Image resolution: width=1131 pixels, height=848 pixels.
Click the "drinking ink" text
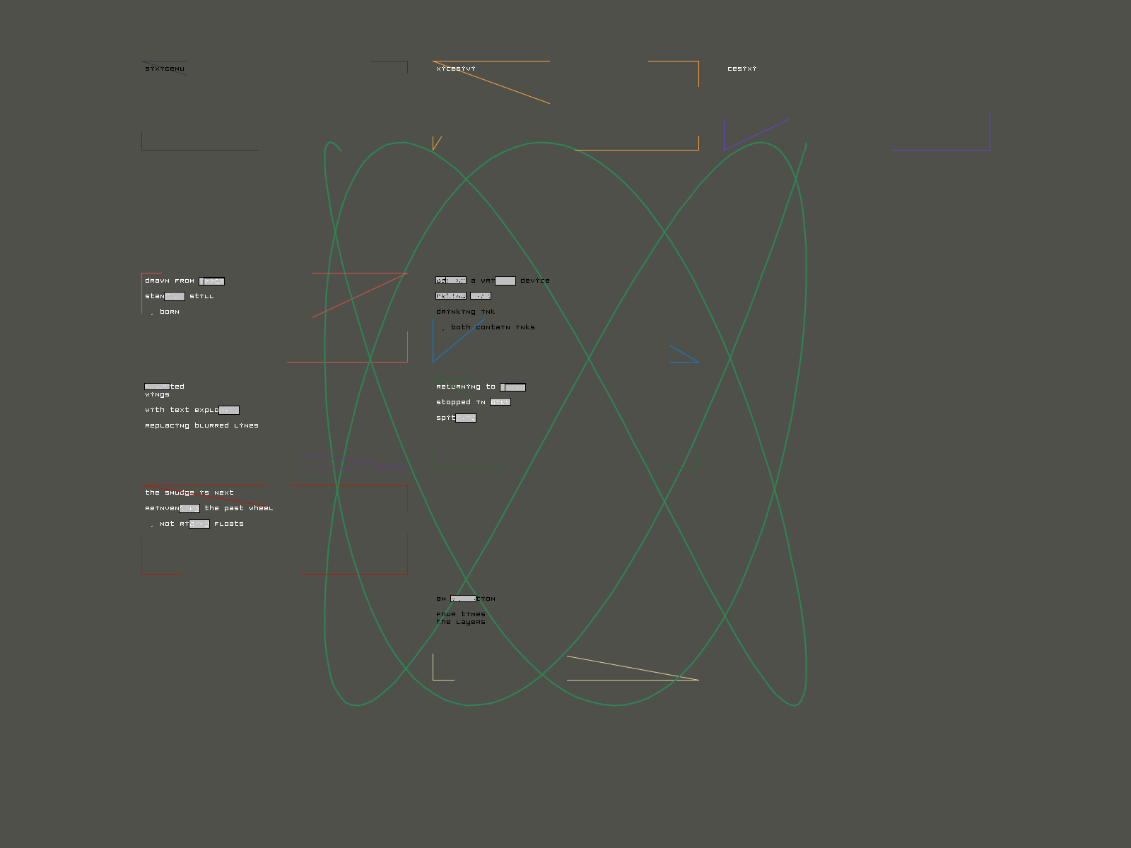(x=465, y=312)
